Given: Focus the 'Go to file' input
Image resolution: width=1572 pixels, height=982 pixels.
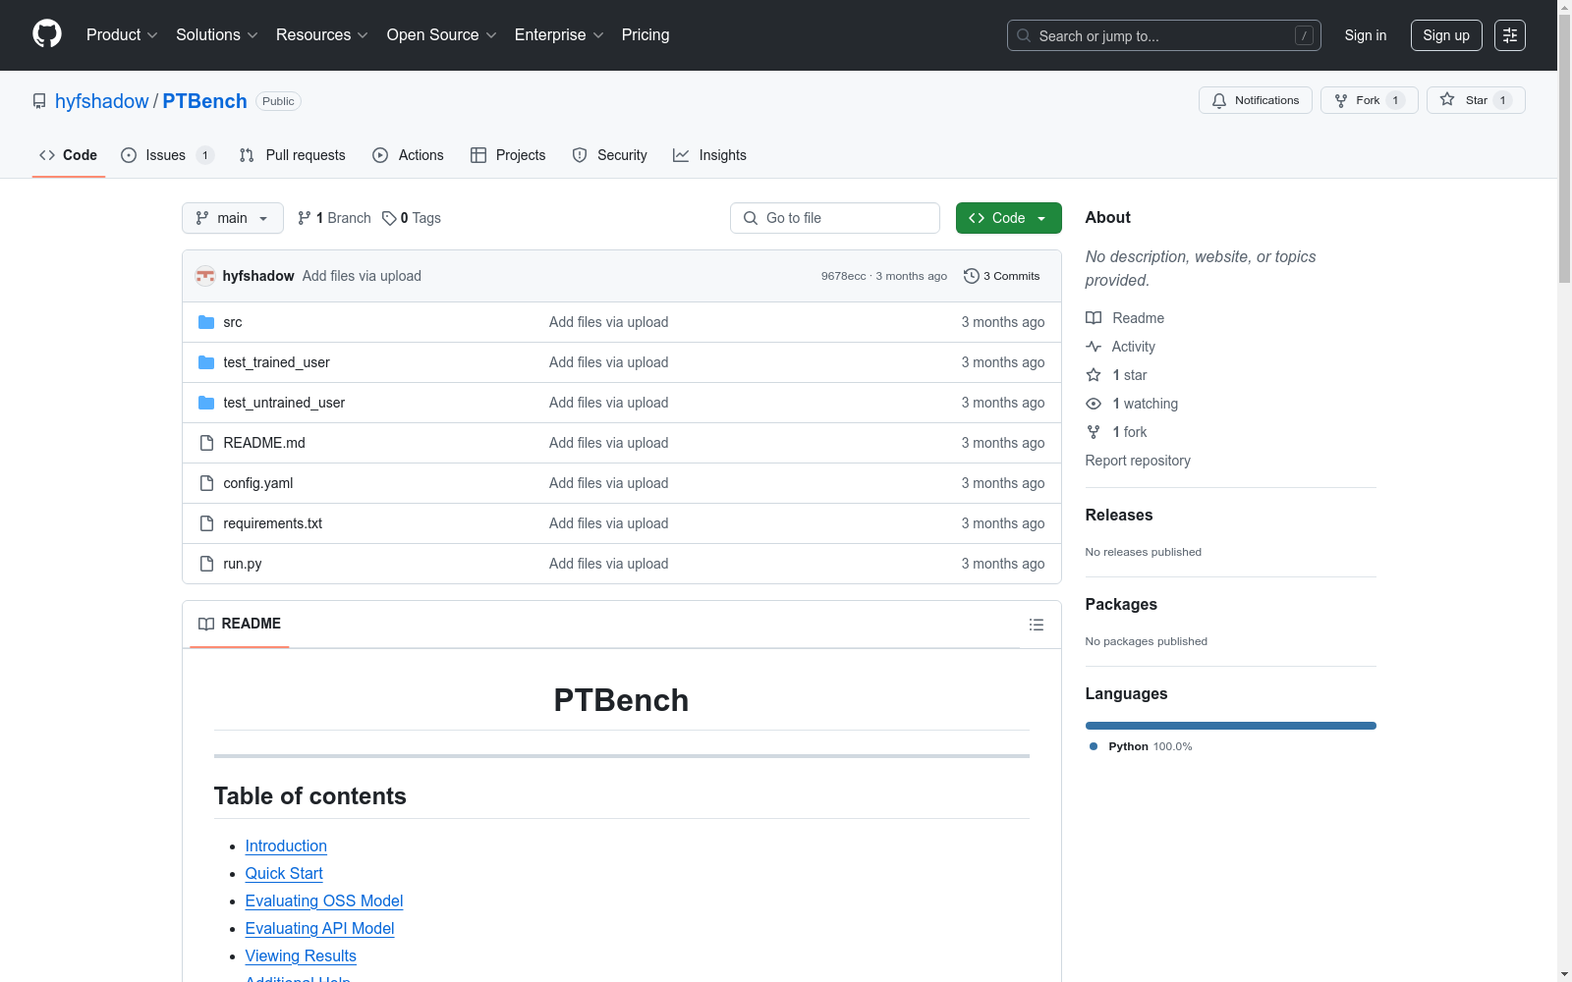Looking at the screenshot, I should pos(835,218).
